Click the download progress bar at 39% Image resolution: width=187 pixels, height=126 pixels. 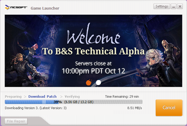click(x=73, y=102)
